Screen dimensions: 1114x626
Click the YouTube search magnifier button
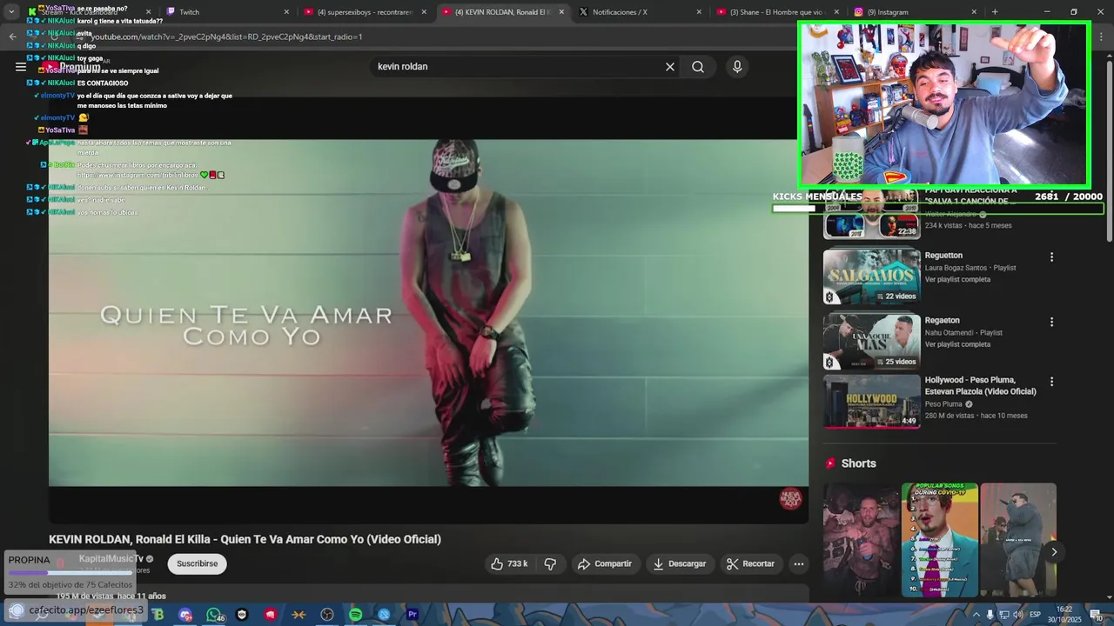point(698,67)
